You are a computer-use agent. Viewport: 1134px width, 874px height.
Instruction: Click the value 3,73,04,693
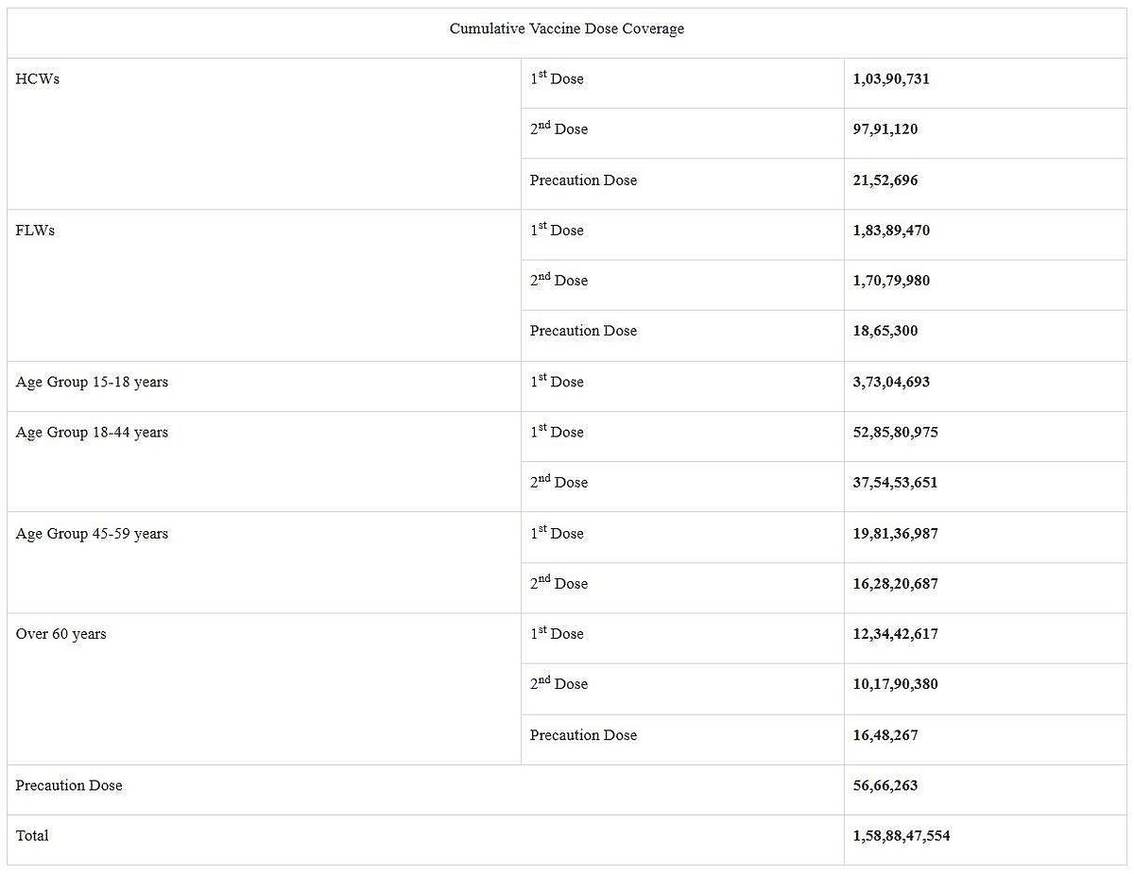890,382
